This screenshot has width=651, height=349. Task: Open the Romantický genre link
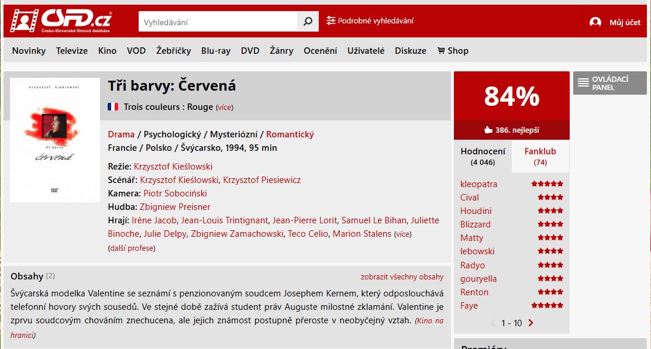[290, 134]
